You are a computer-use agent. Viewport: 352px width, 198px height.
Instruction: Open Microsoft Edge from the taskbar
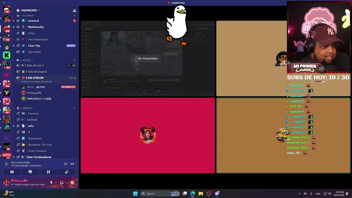coord(193,194)
